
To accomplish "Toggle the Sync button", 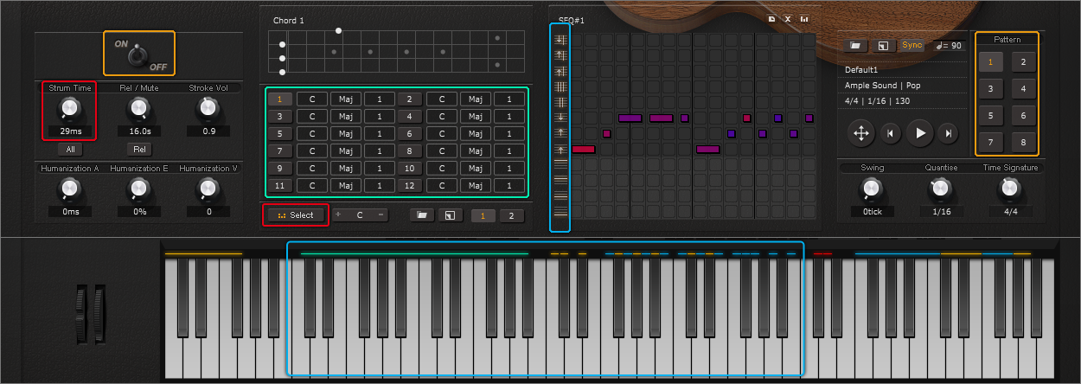I will [911, 46].
